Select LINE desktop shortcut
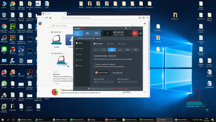Image resolution: width=216 pixels, height=122 pixels. point(4,50)
